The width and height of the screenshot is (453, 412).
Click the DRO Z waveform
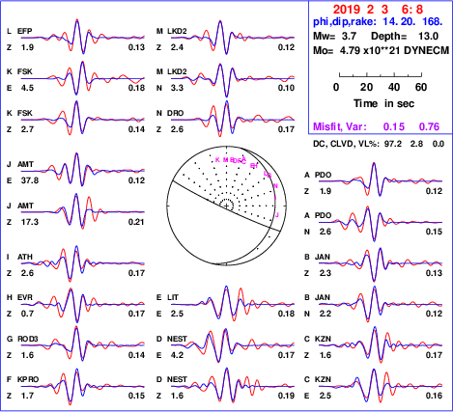point(233,120)
